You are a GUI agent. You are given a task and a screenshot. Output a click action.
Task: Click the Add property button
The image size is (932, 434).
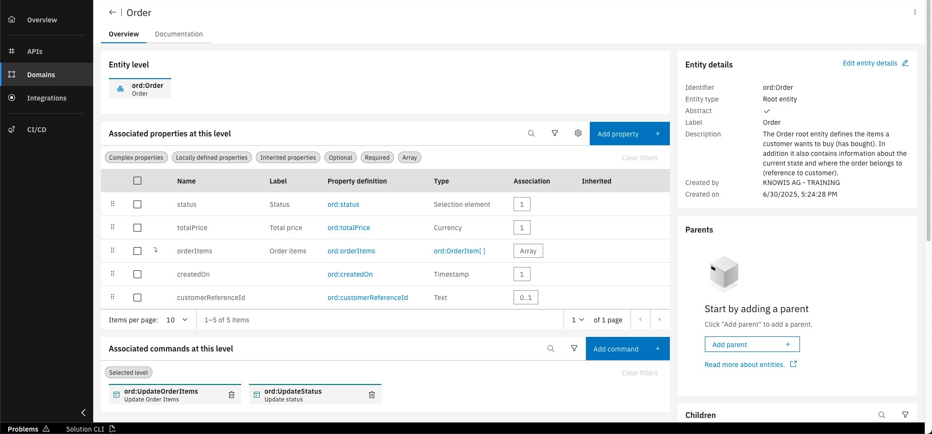[x=629, y=134]
